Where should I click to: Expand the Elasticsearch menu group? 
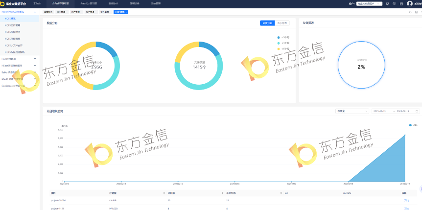click(20, 86)
